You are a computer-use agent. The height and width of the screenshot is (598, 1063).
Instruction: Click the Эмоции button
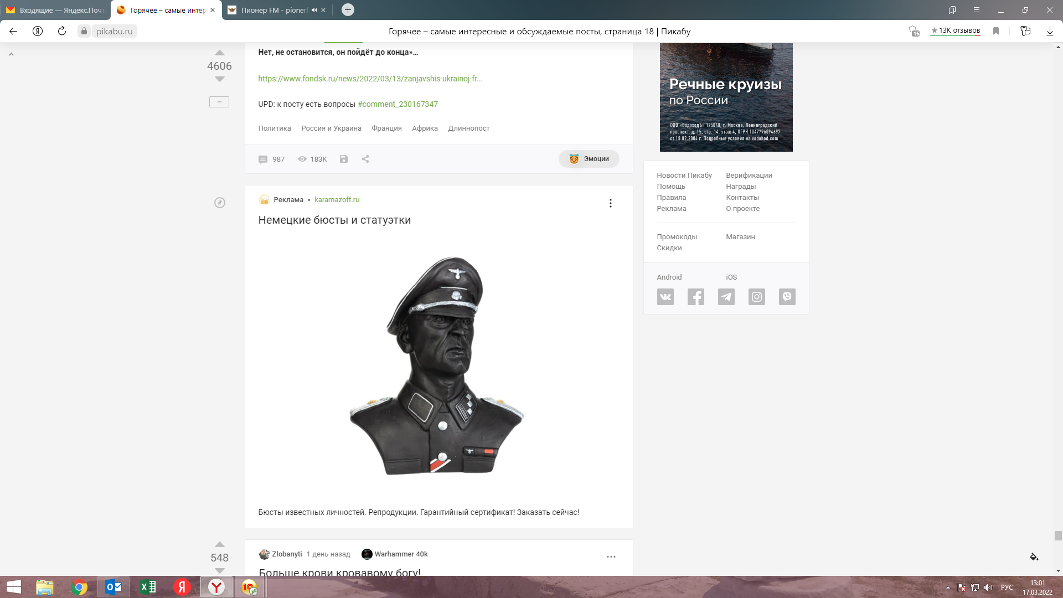pyautogui.click(x=589, y=159)
